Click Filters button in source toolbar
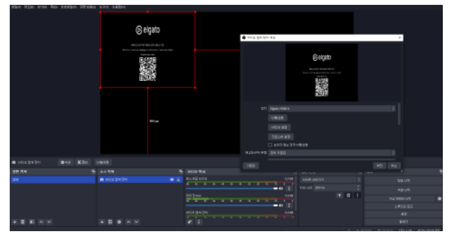 [x=83, y=163]
